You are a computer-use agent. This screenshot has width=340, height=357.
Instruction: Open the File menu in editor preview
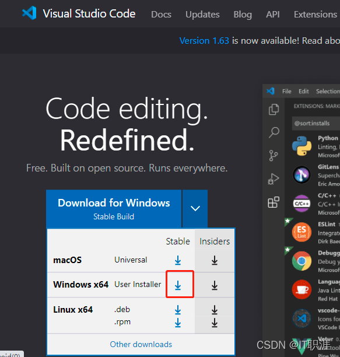(x=287, y=92)
